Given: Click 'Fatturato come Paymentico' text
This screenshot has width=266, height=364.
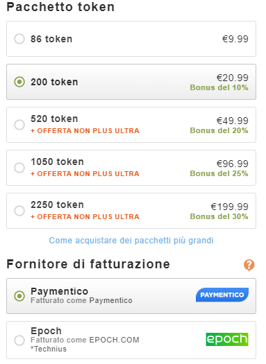Looking at the screenshot, I should pyautogui.click(x=81, y=300).
